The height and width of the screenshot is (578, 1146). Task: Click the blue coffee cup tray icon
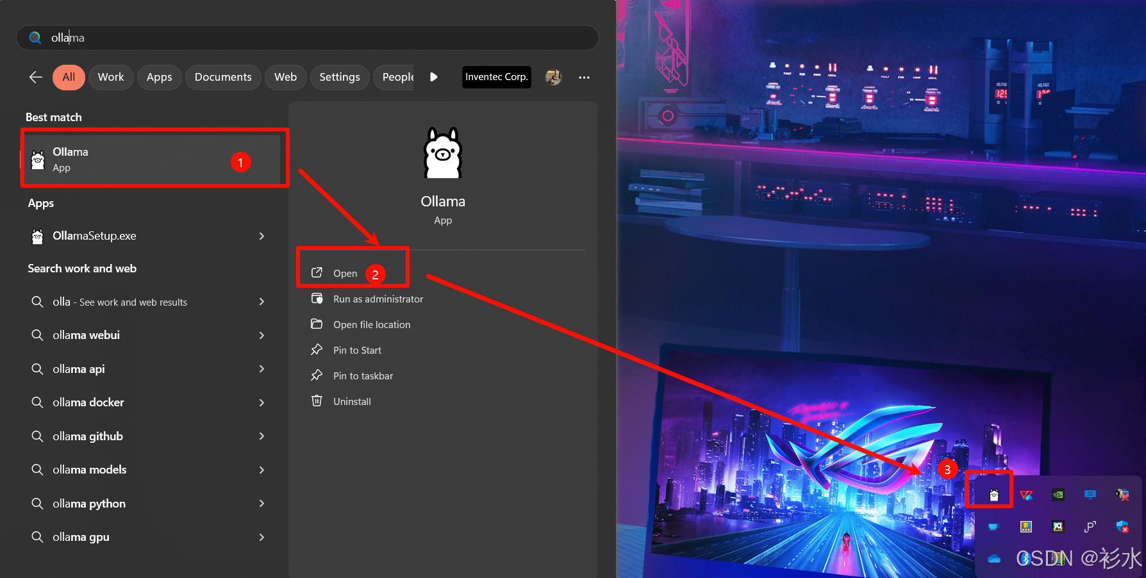(994, 527)
